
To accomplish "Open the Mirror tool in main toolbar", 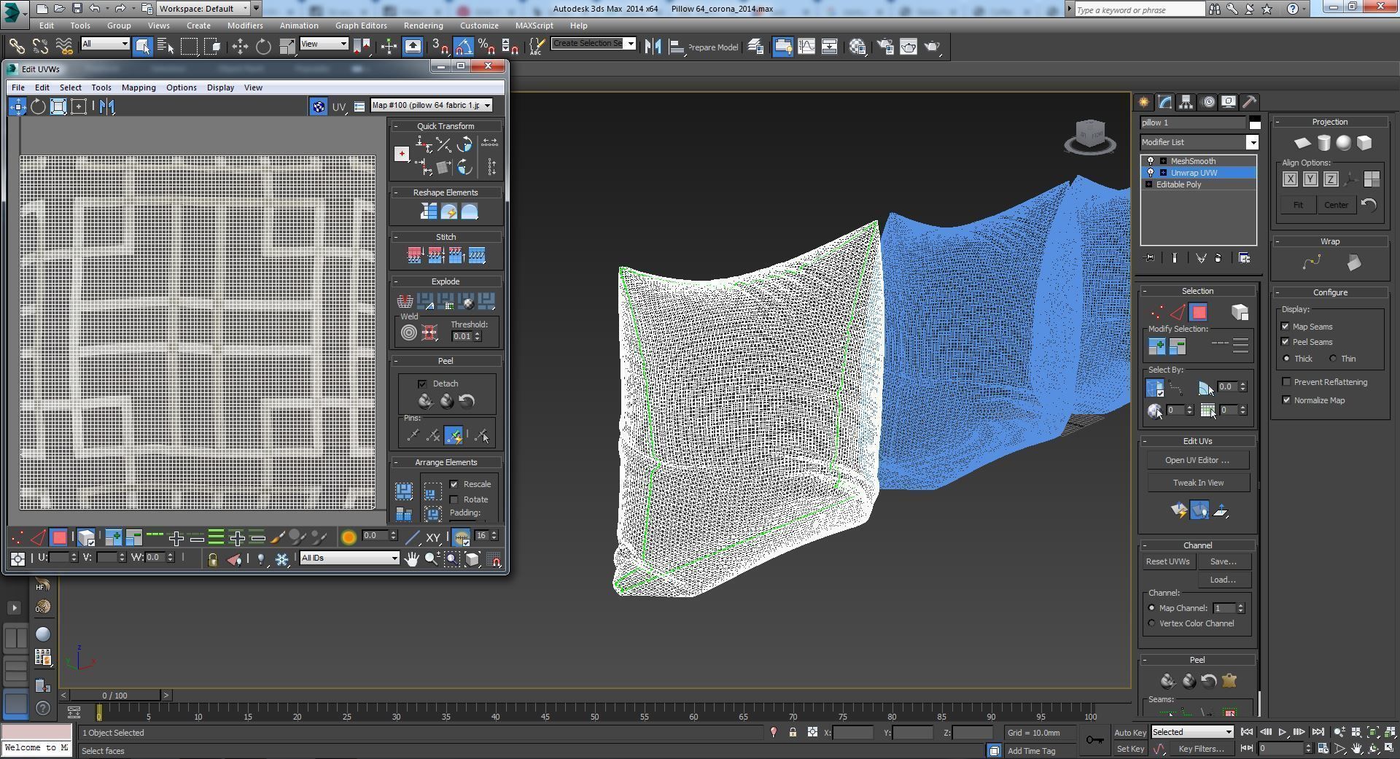I will (x=653, y=47).
